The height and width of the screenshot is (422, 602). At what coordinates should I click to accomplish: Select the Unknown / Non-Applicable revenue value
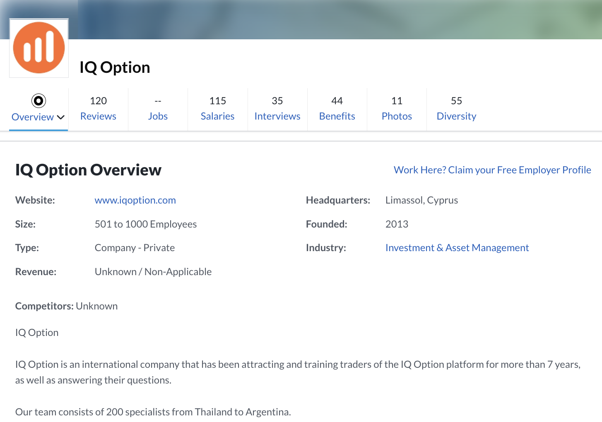pyautogui.click(x=153, y=272)
